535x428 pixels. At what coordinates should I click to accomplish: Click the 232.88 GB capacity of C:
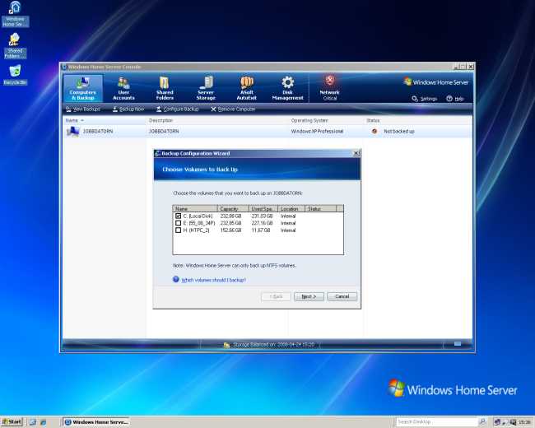[x=230, y=216]
